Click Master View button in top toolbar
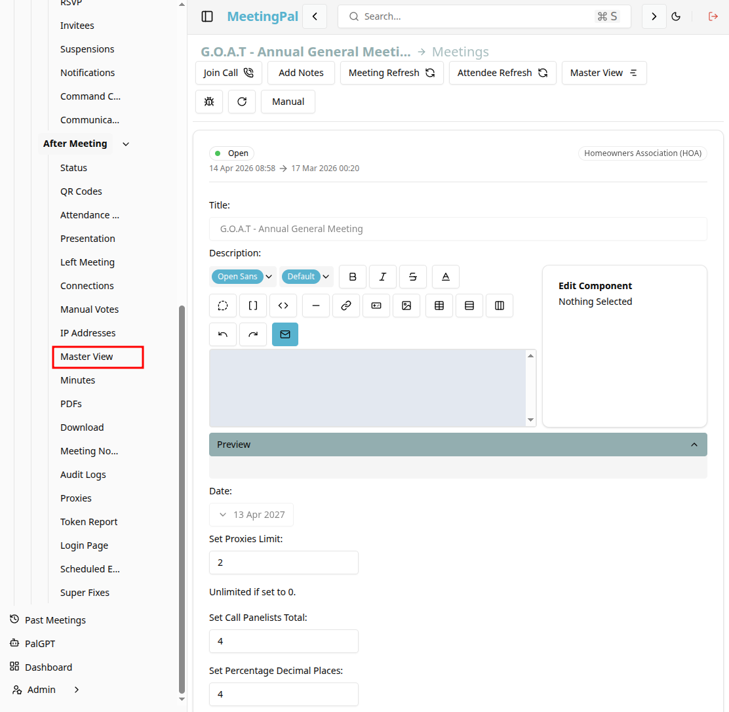729x712 pixels. click(x=604, y=73)
